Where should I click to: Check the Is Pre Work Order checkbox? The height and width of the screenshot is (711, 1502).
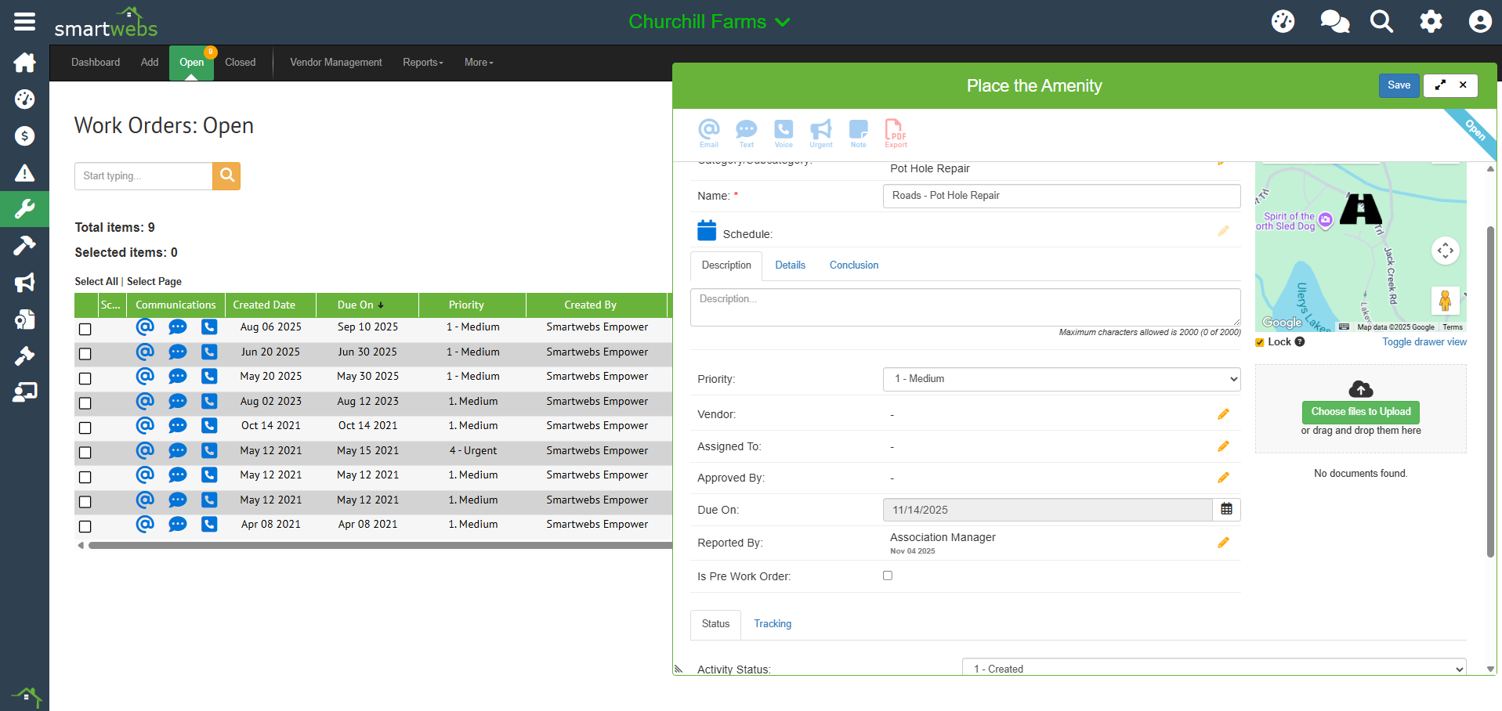[x=888, y=576]
